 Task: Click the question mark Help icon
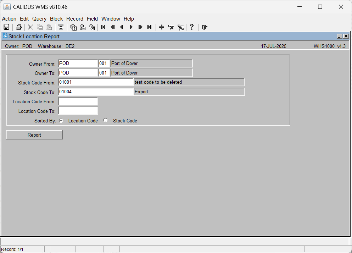pos(192,27)
